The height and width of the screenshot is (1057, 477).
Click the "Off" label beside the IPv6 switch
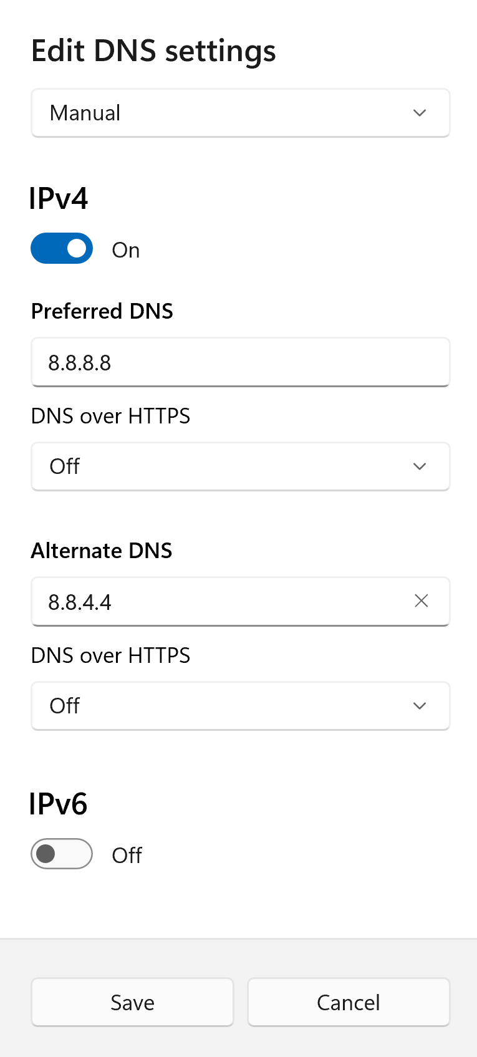(127, 855)
